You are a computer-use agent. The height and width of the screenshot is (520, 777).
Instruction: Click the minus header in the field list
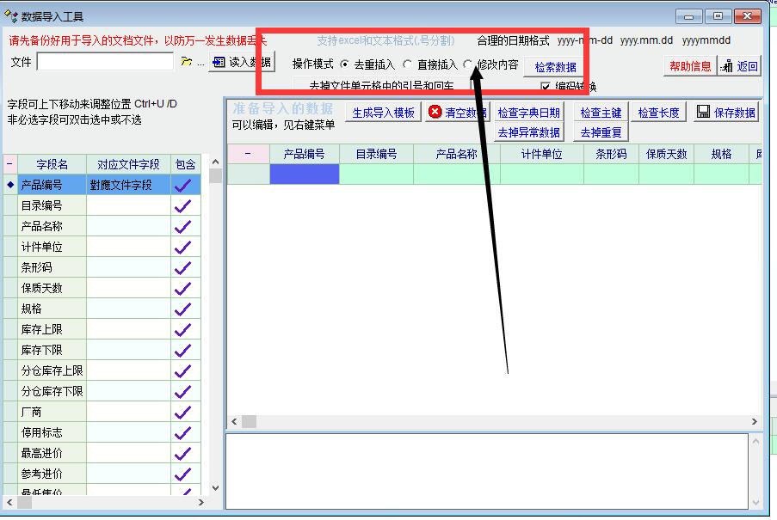click(x=10, y=164)
